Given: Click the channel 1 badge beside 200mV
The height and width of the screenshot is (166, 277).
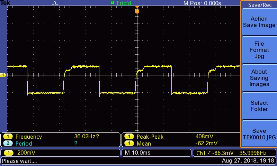Looking at the screenshot, I should [x=8, y=153].
